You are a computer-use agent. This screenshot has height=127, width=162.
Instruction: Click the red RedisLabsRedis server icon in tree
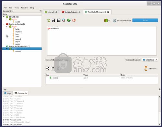click(7, 24)
